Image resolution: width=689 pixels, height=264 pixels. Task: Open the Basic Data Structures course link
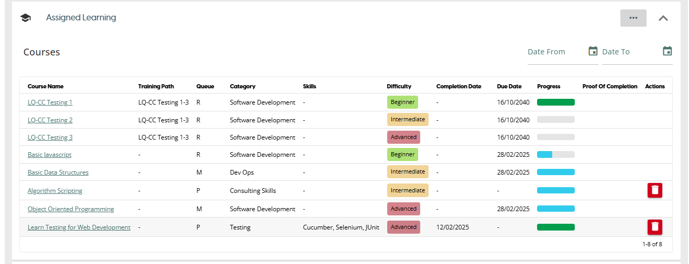(x=58, y=173)
